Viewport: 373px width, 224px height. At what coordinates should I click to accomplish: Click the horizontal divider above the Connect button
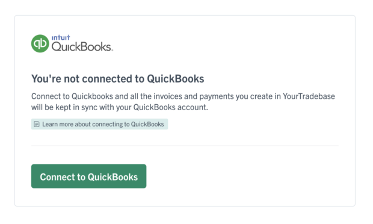(x=185, y=146)
